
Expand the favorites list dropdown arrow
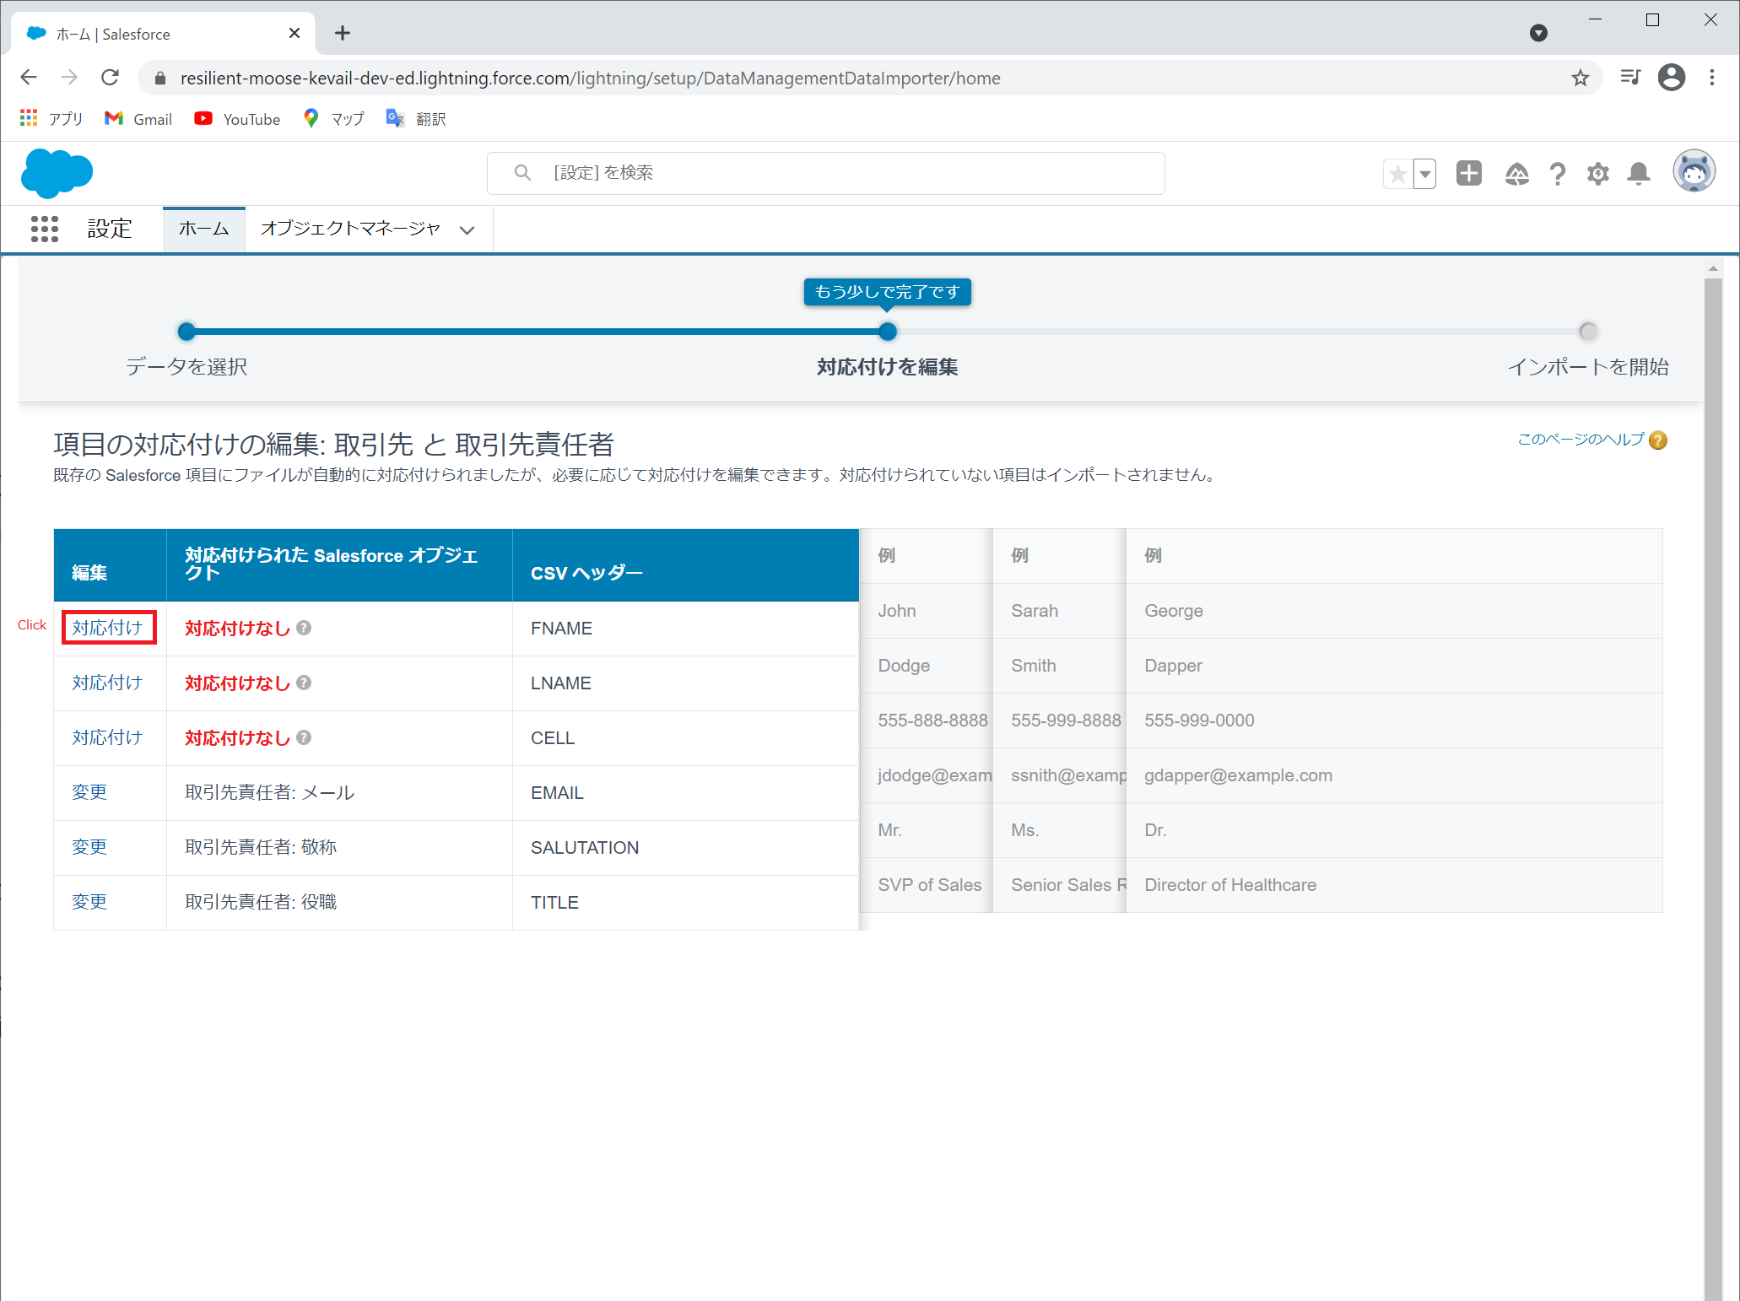pyautogui.click(x=1424, y=175)
